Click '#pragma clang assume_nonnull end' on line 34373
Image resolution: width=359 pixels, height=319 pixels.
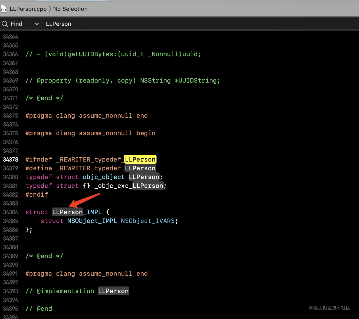pyautogui.click(x=87, y=116)
